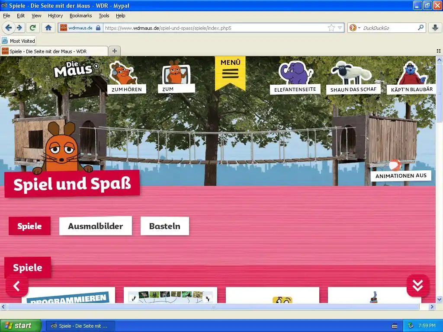Click the SHAUN DAS SCHAF label
Image resolution: width=443 pixels, height=332 pixels.
coord(353,89)
